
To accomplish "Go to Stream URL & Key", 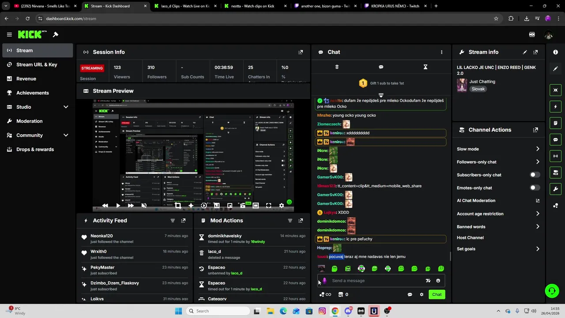I will pos(38,64).
